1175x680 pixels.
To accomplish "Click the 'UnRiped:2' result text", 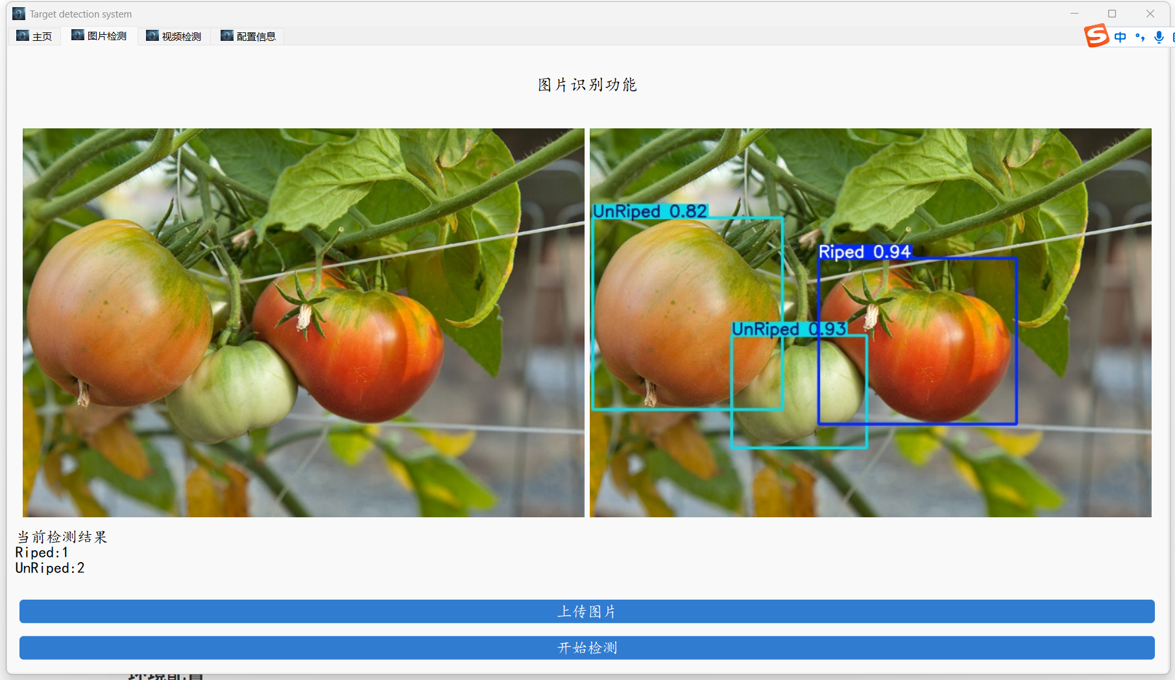I will [x=50, y=568].
